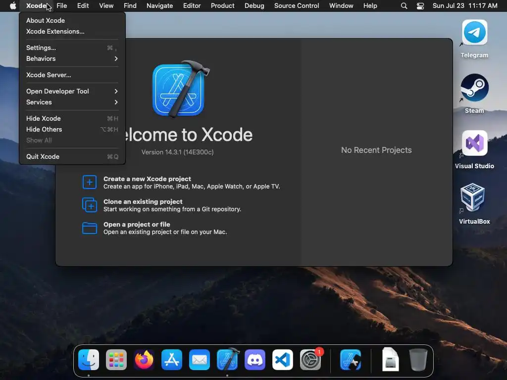Open the Trash in the Dock
The image size is (507, 380).
[418, 359]
